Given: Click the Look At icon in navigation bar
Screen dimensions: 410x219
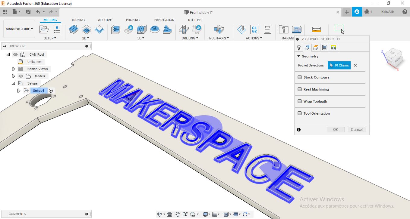Looking at the screenshot, I should pyautogui.click(x=169, y=214).
